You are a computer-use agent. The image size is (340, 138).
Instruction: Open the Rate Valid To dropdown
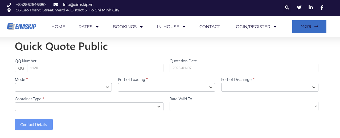(244, 107)
